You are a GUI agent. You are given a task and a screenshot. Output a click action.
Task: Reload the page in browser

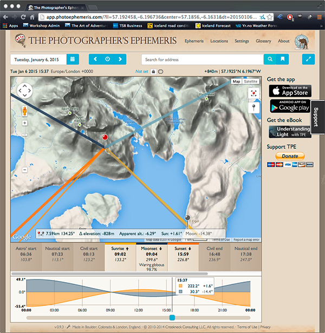(23, 17)
